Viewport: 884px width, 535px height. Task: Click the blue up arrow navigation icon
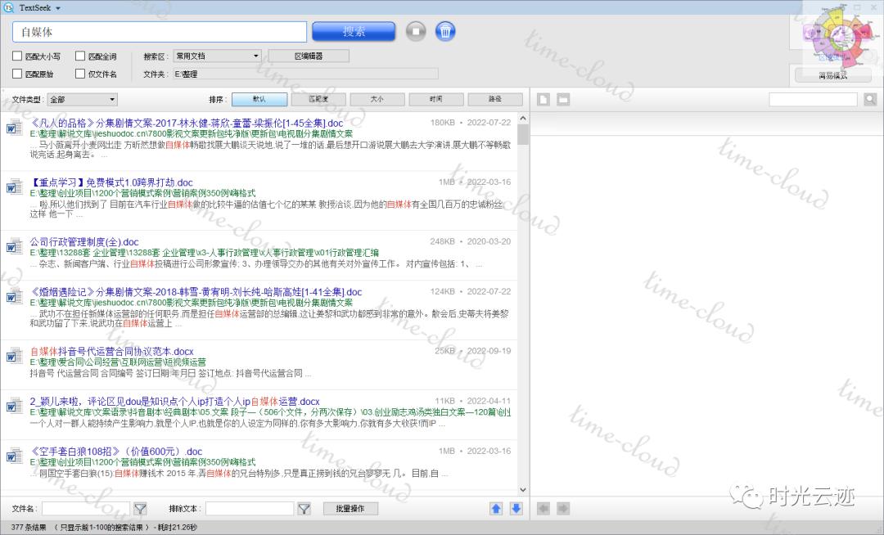(x=496, y=508)
